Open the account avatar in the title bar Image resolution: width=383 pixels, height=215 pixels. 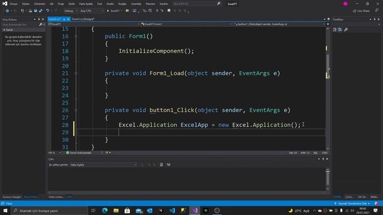(345, 4)
